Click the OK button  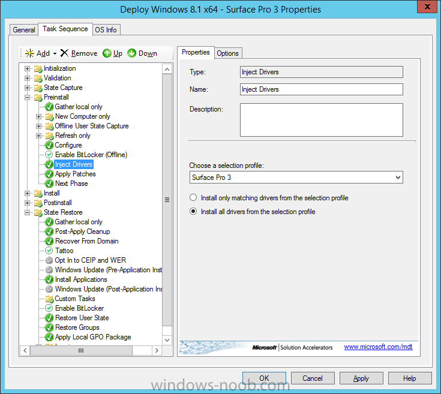pyautogui.click(x=264, y=378)
